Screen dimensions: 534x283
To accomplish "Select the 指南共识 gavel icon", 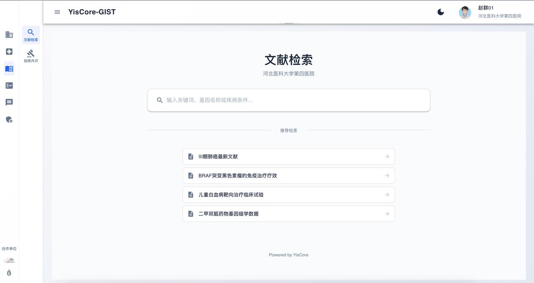I will click(30, 53).
